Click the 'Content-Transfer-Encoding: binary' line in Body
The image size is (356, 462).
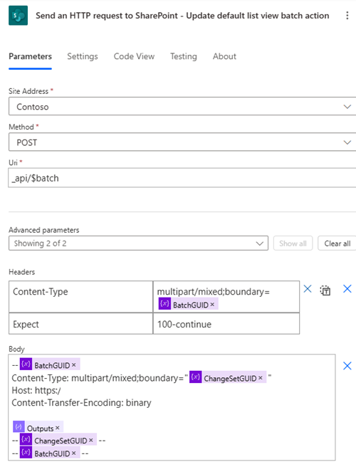81,402
